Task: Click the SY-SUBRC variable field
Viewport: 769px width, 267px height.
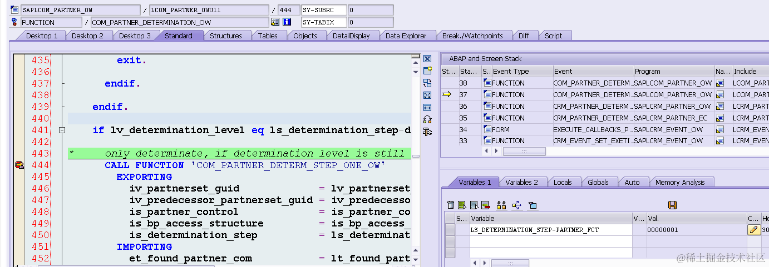Action: pos(323,10)
